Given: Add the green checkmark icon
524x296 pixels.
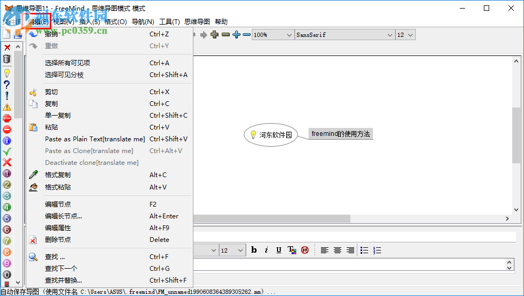Looking at the screenshot, I should [7, 151].
